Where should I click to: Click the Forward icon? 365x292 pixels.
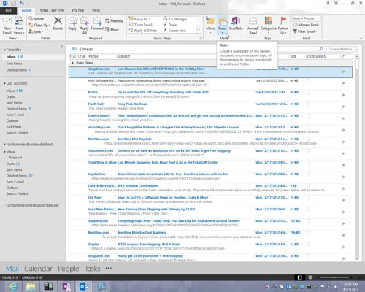tap(97, 21)
